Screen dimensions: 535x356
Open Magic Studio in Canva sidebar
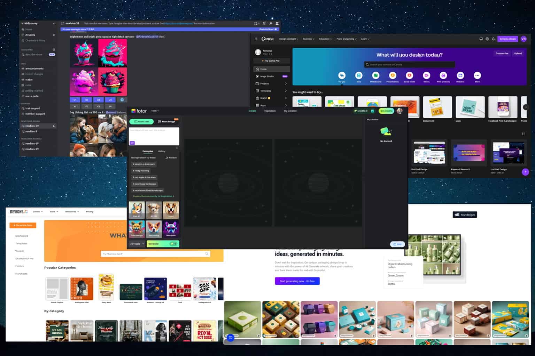(271, 76)
